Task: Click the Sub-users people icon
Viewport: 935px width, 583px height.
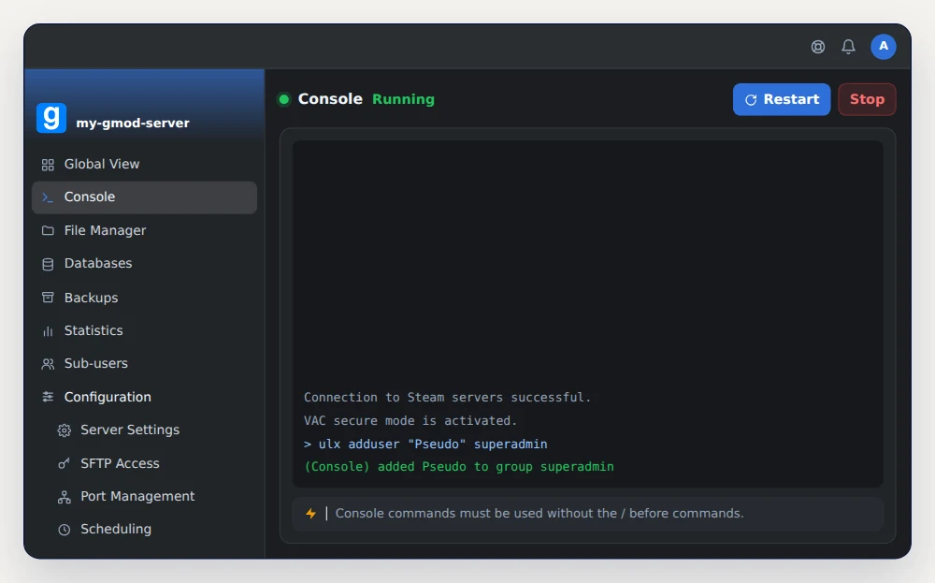Action: [x=48, y=364]
